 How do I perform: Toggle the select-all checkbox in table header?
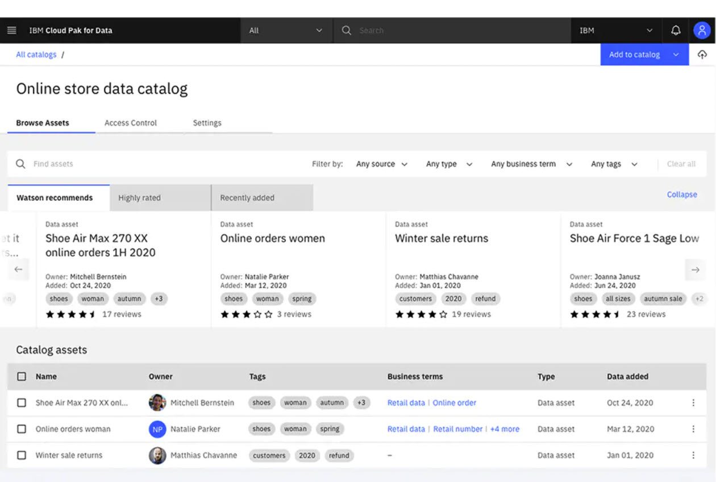pyautogui.click(x=22, y=376)
